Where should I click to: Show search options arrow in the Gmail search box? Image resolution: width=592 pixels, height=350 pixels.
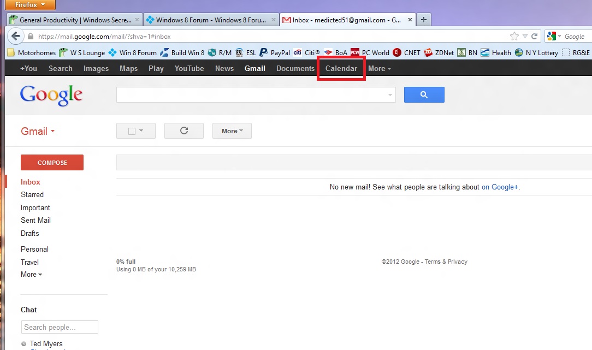pos(390,95)
